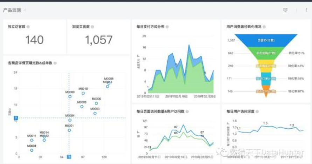Click 转化率:61% label beside funnel
The image size is (312, 164).
(297, 53)
